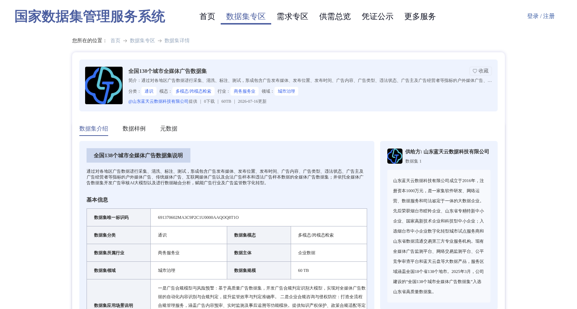Click the 供给方: 山东蓝天云数据科技有限公司 heading

click(x=447, y=152)
